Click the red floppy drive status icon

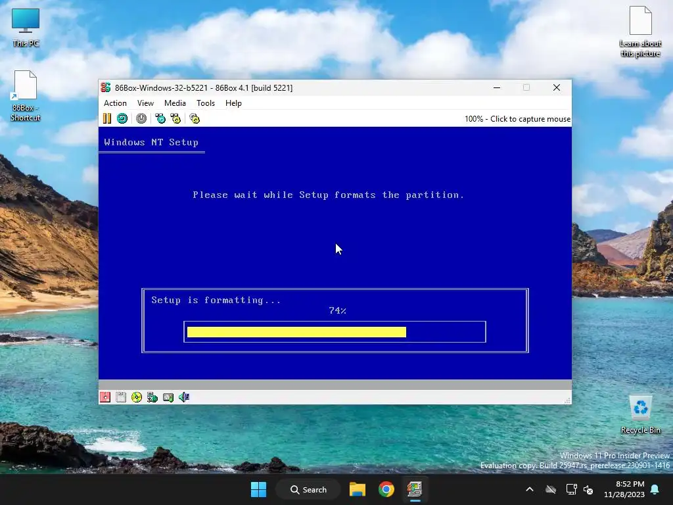[x=105, y=397]
